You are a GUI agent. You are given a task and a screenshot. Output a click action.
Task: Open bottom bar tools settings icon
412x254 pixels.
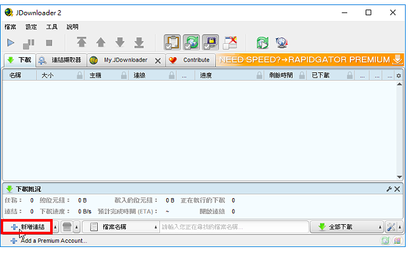click(x=391, y=227)
